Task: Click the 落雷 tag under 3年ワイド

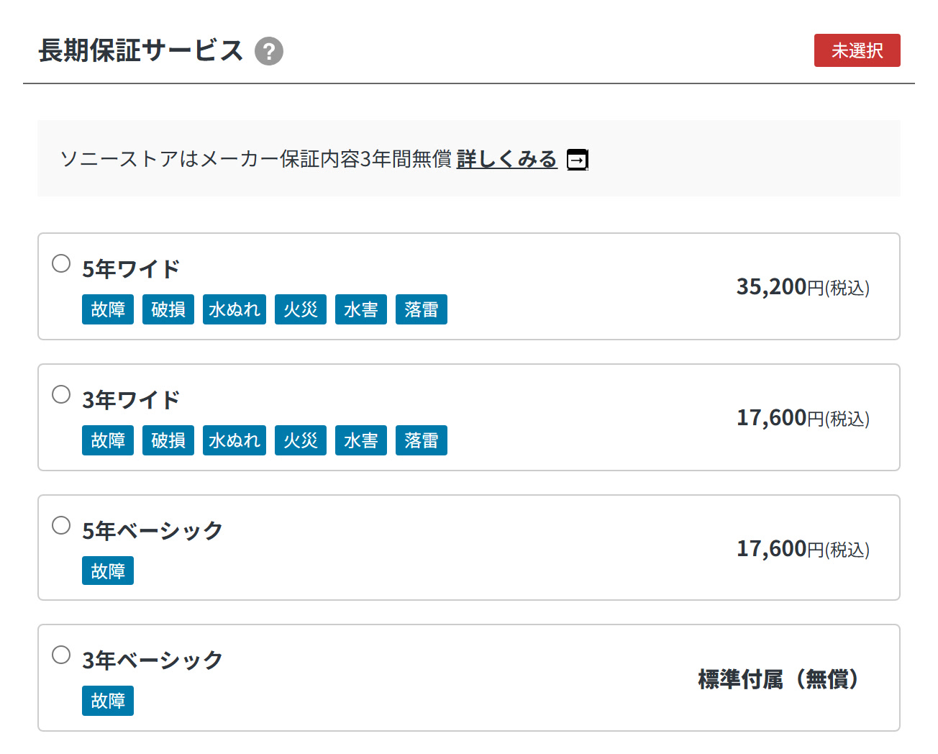Action: coord(422,440)
